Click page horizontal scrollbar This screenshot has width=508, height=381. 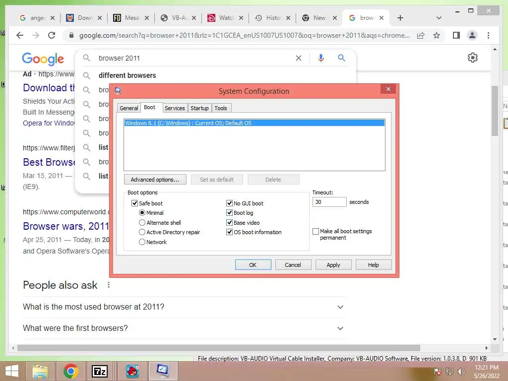[x=219, y=348]
